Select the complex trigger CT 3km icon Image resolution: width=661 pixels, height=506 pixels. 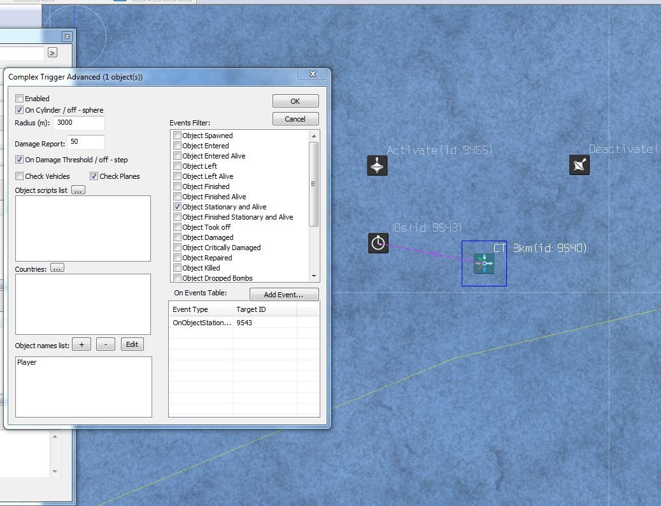[484, 264]
